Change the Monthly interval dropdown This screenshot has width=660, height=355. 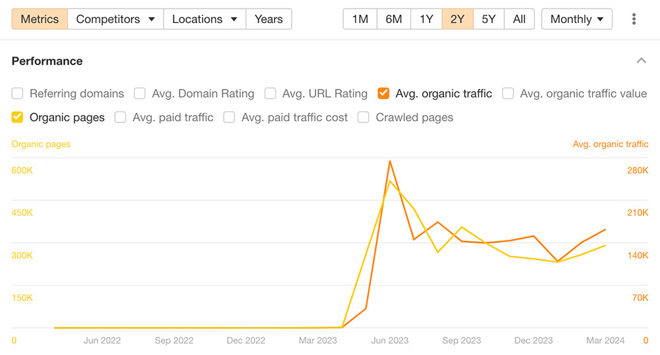[577, 19]
